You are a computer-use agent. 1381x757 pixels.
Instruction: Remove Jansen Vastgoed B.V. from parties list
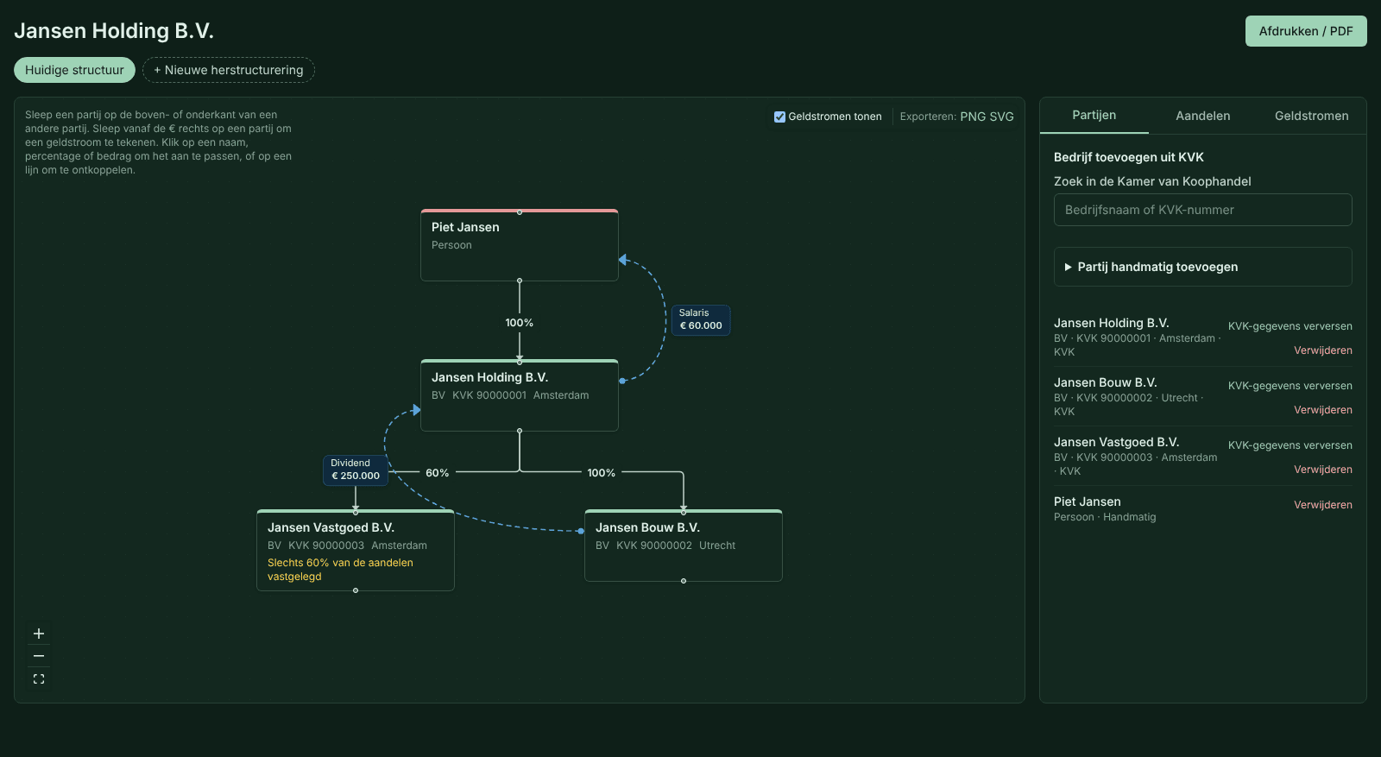tap(1323, 470)
